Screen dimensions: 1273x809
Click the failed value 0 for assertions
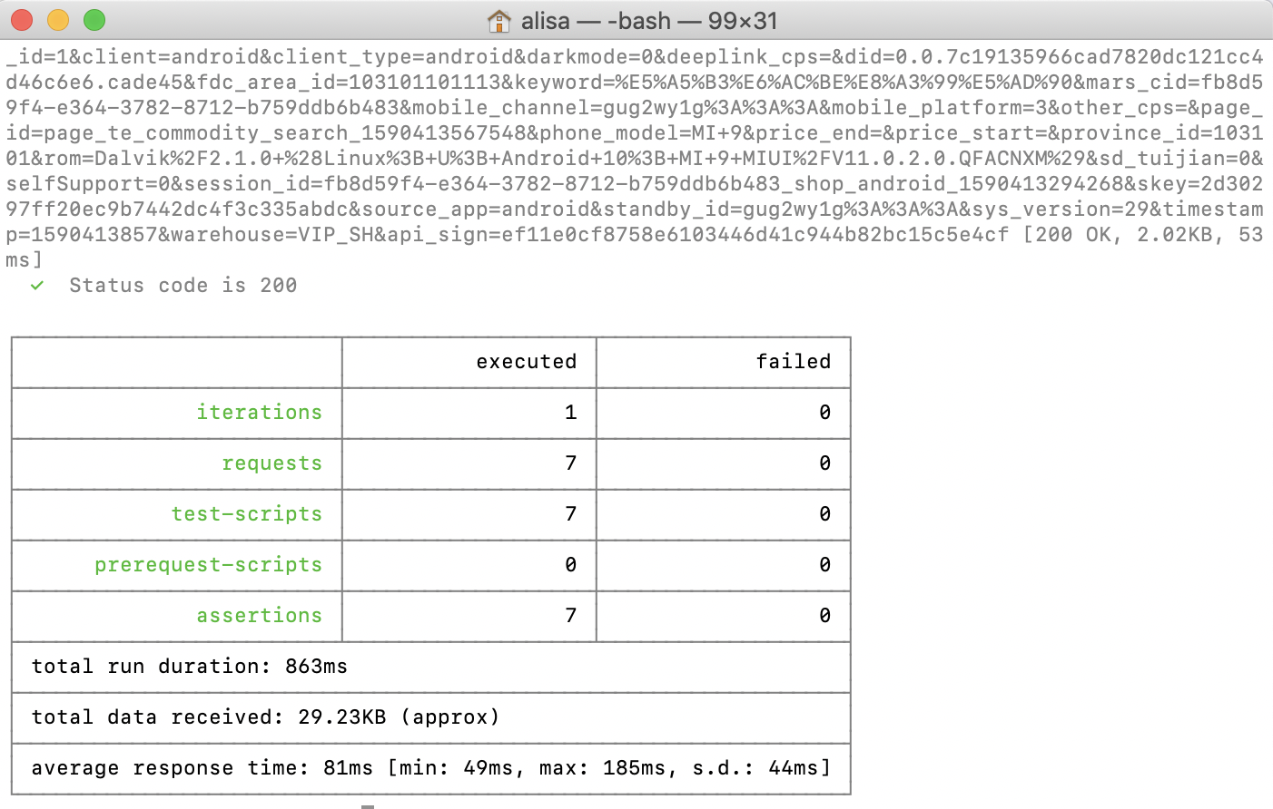(824, 616)
